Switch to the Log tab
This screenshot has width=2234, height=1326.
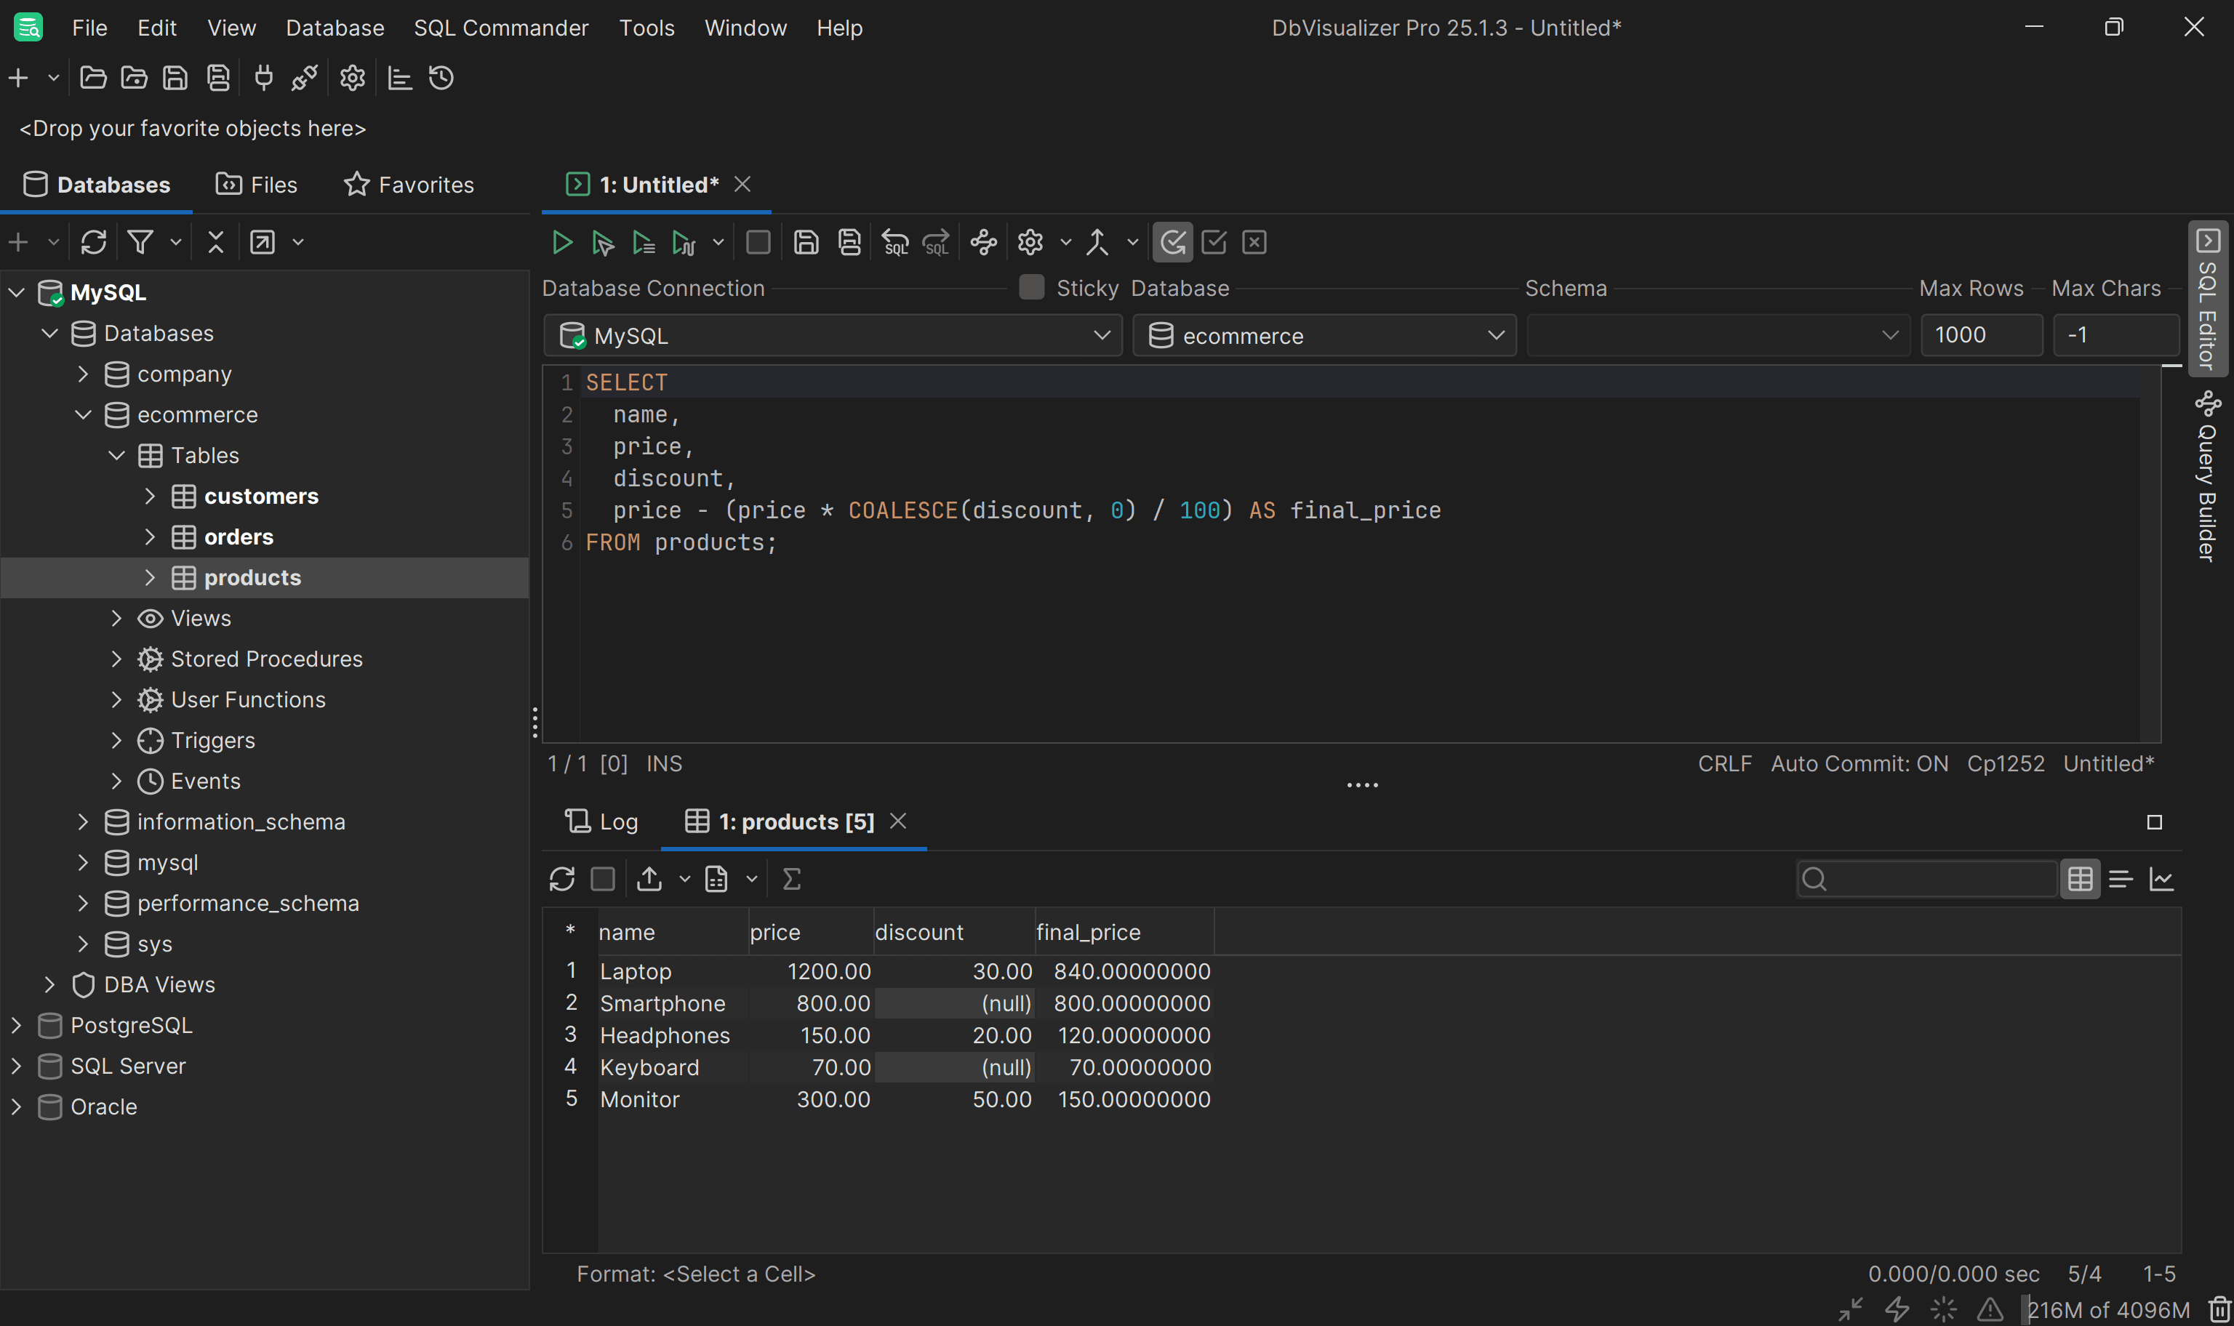point(603,821)
